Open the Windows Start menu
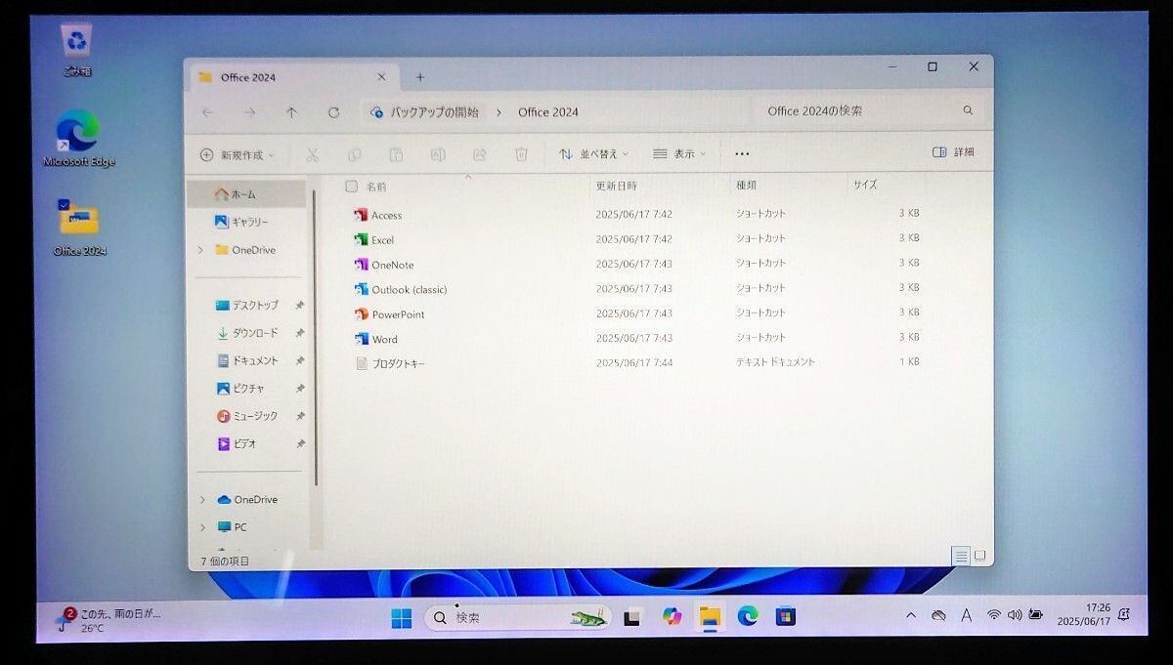1173x665 pixels. click(x=401, y=617)
